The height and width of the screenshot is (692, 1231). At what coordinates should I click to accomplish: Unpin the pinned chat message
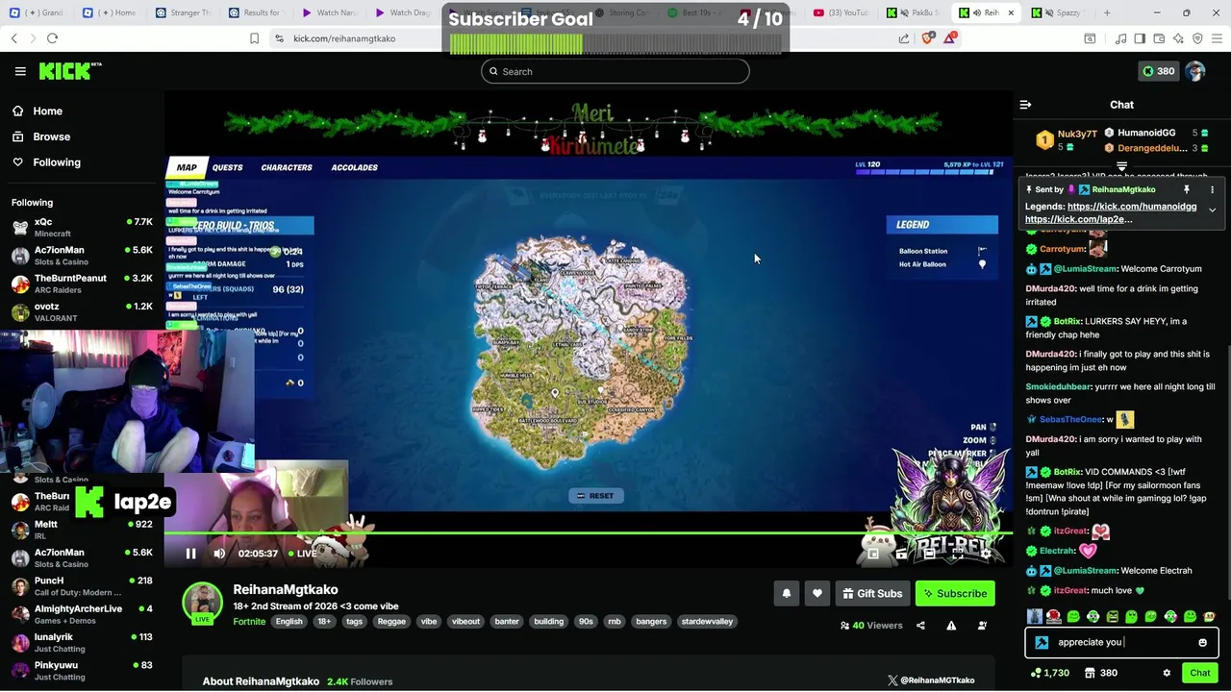coord(1186,190)
